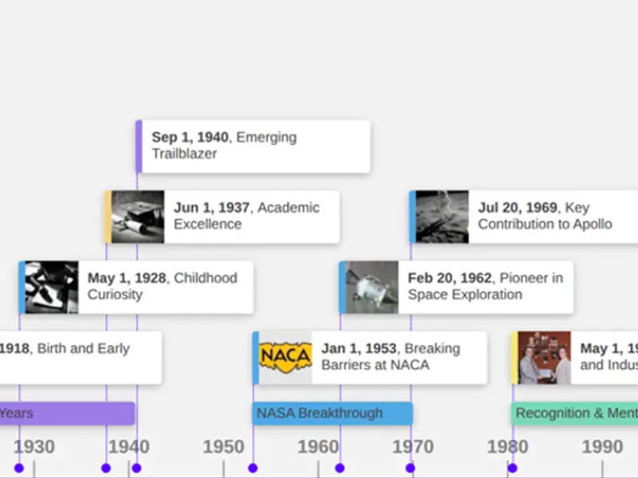Image resolution: width=638 pixels, height=478 pixels.
Task: Click the timeline marker near 1980
Action: pos(512,468)
